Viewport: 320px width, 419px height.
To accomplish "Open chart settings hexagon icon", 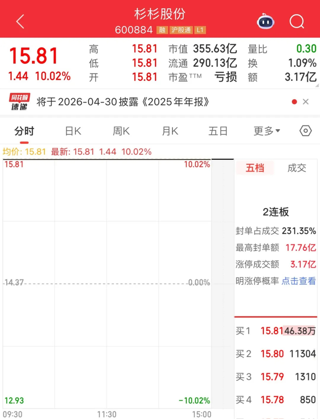I will coord(305,131).
